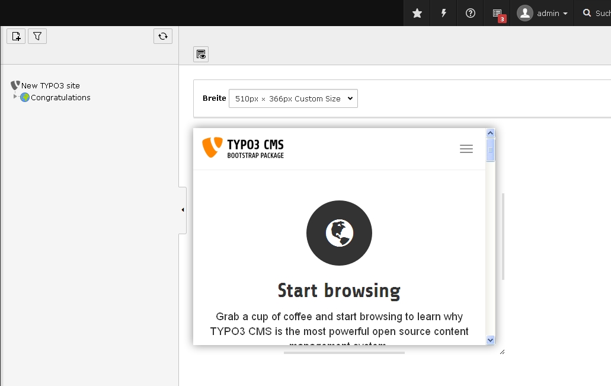Click the preview vertical scrollbar thumb
The width and height of the screenshot is (611, 386).
[x=491, y=150]
